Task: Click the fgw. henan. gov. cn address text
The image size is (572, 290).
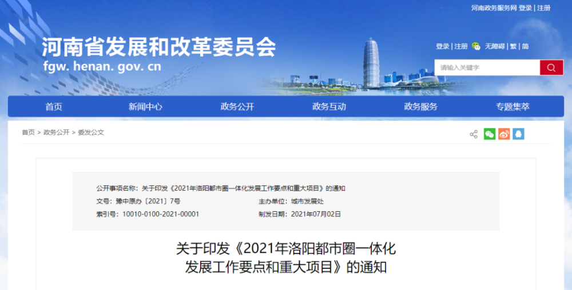Action: (x=102, y=66)
